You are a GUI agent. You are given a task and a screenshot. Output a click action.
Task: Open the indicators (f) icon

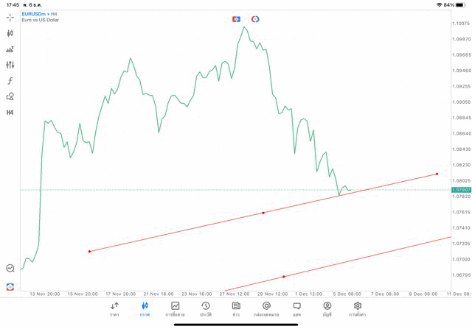[10, 81]
